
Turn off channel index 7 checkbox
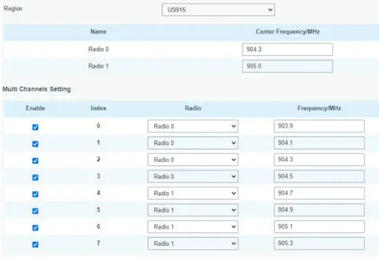tap(35, 245)
